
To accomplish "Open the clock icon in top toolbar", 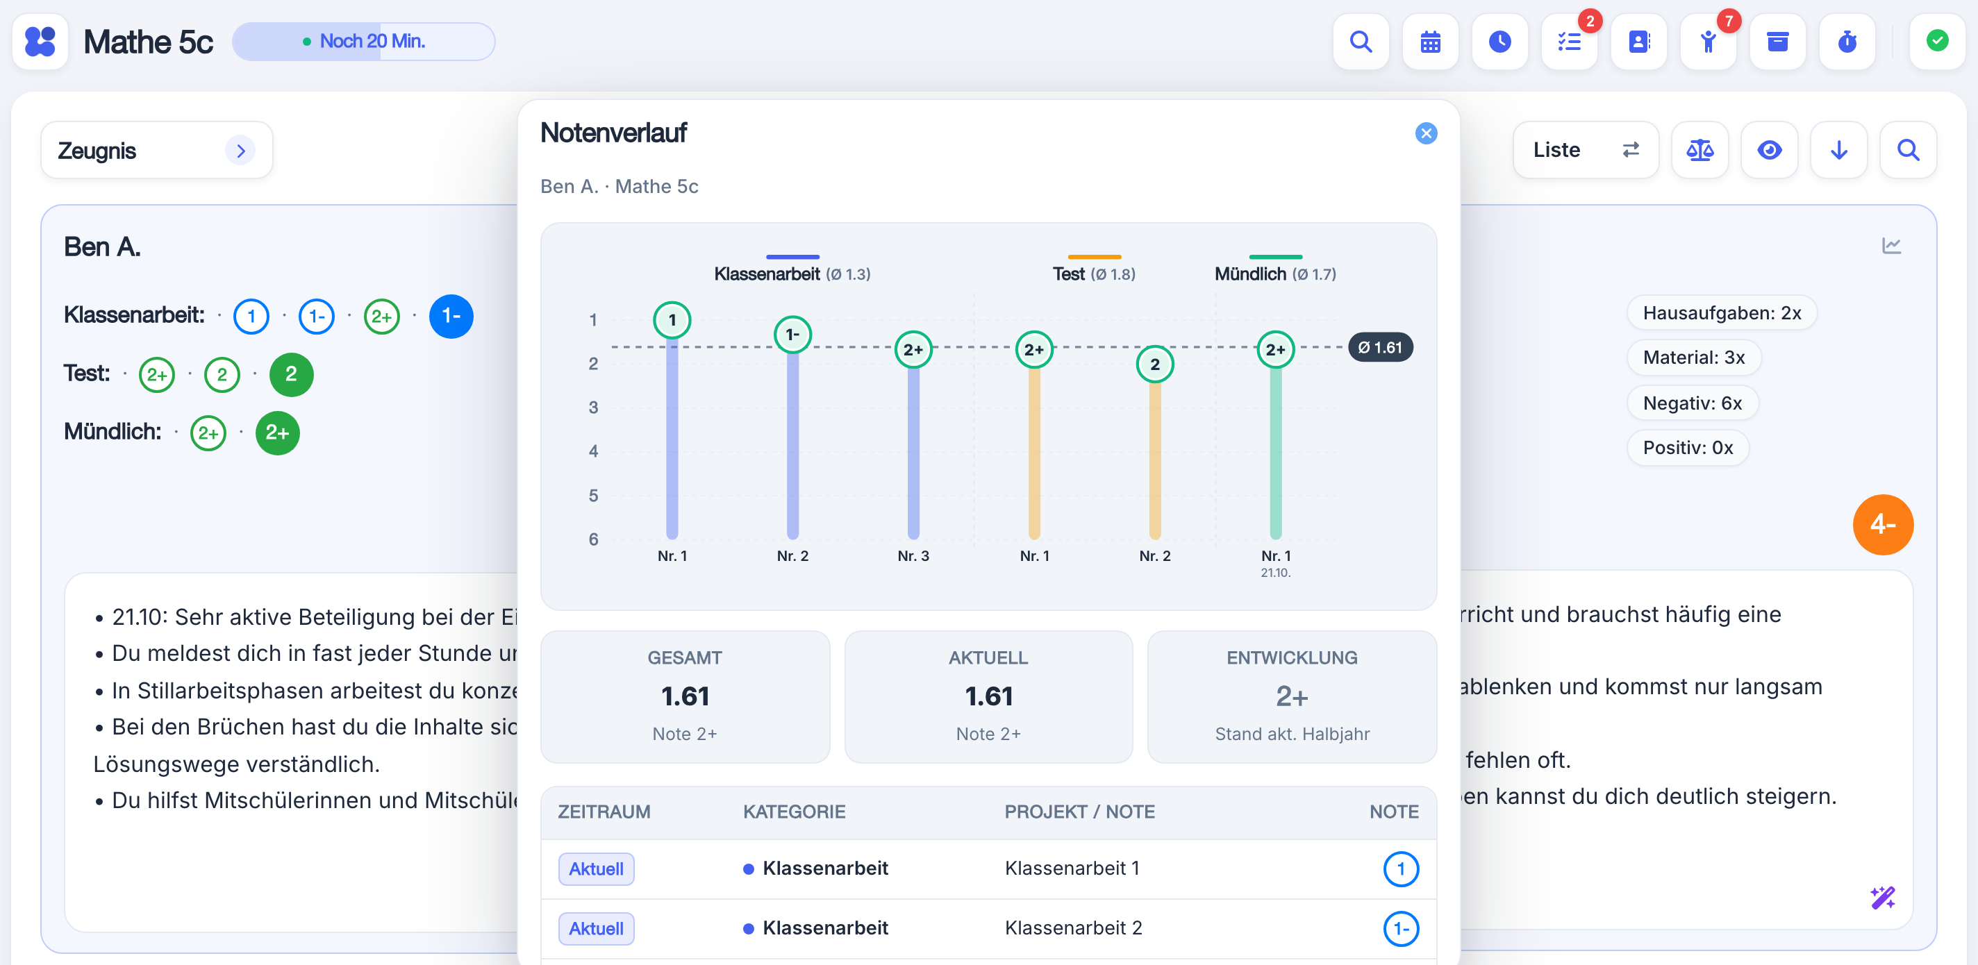I will [1499, 42].
